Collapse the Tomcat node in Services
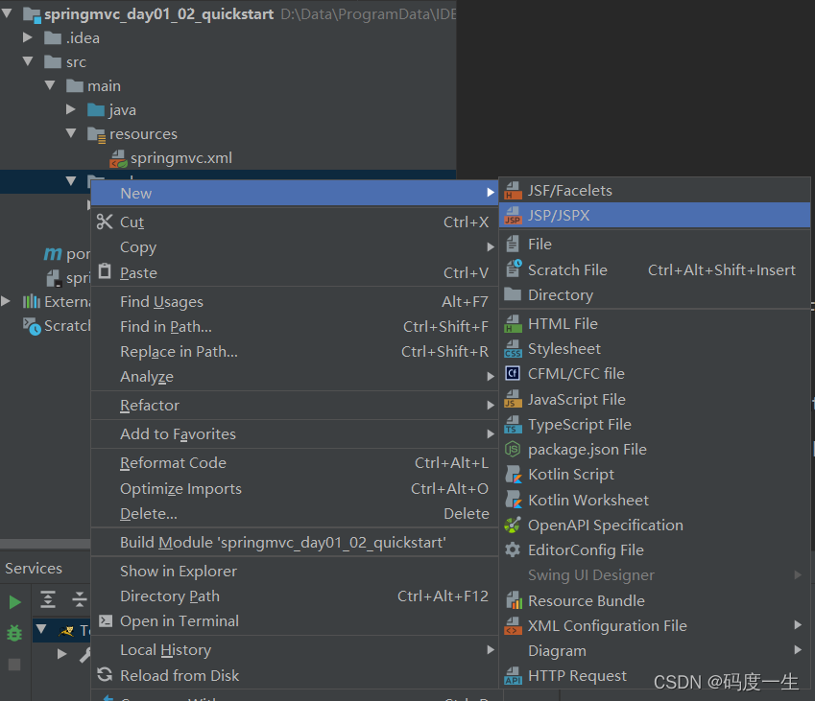The width and height of the screenshot is (815, 701). point(41,629)
